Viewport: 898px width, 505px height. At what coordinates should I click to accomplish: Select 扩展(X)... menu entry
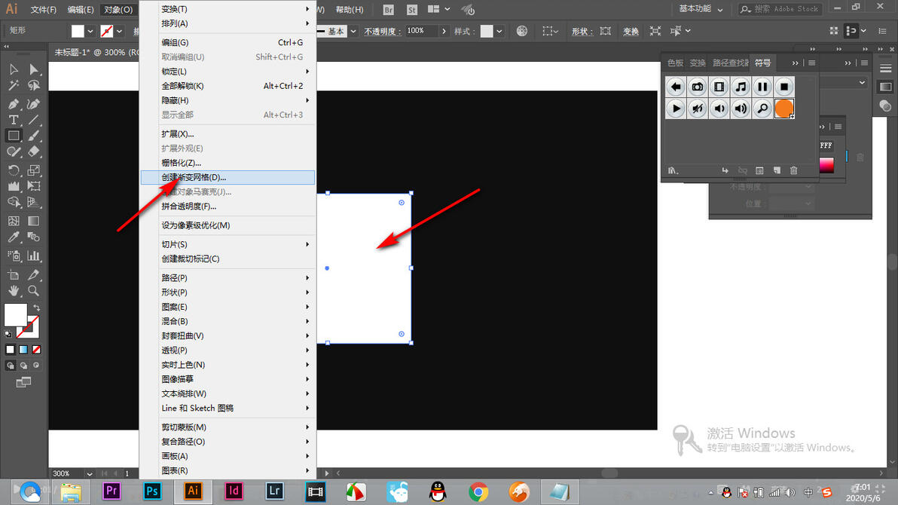tap(228, 134)
